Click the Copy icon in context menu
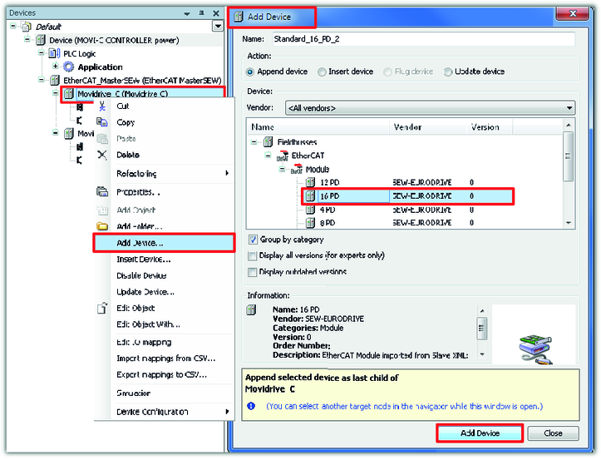The height and width of the screenshot is (460, 601). pos(102,122)
